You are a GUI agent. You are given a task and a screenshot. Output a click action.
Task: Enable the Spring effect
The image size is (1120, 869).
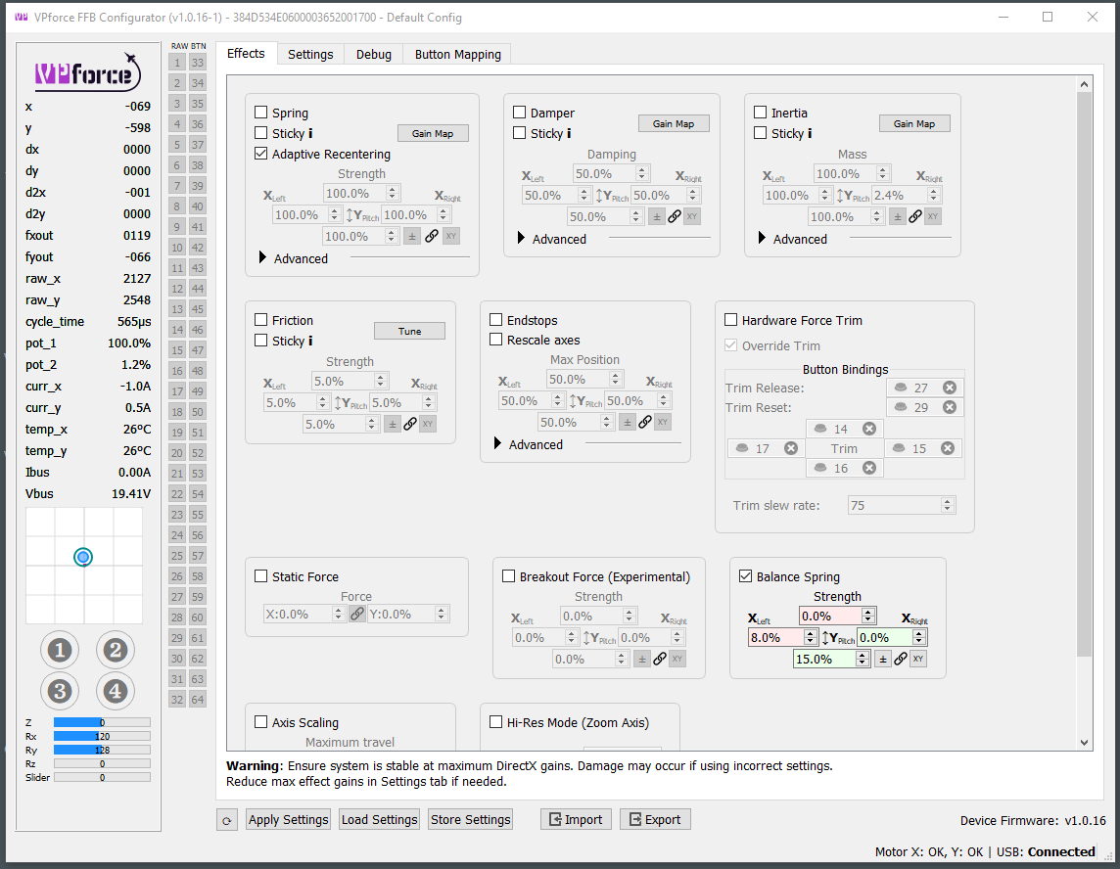(260, 112)
